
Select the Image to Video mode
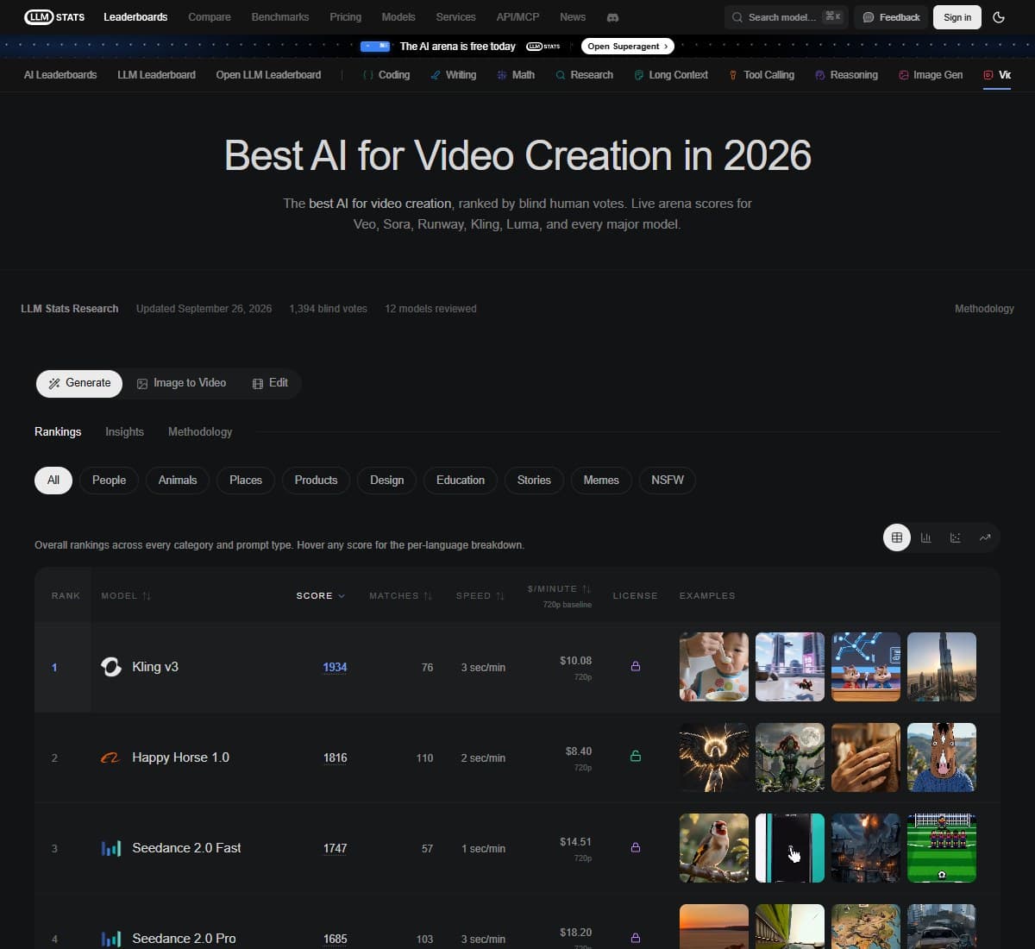tap(181, 383)
